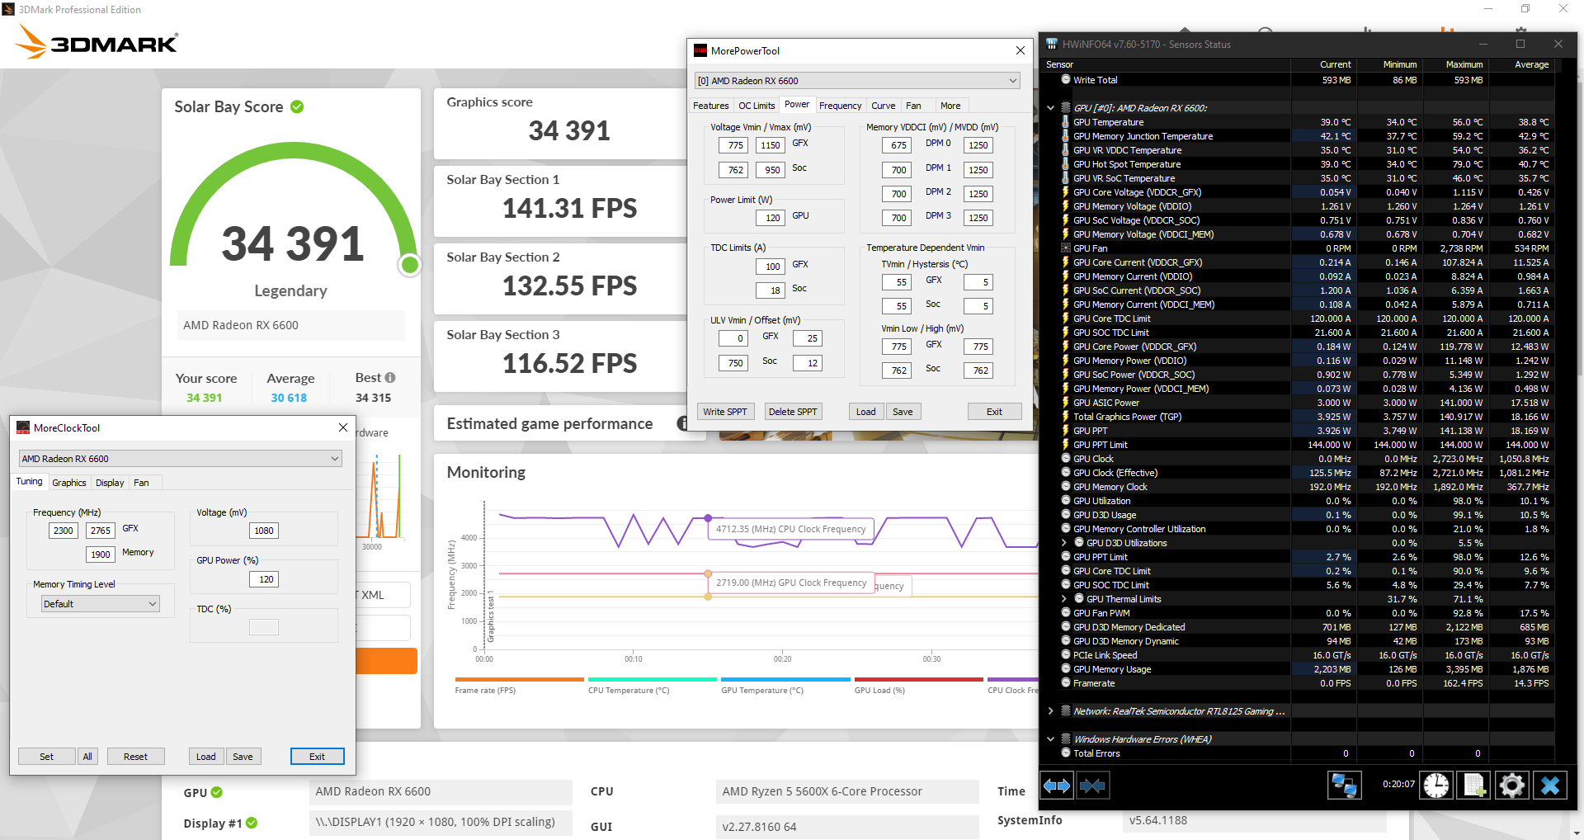Click MorePowerTool title bar icon

pyautogui.click(x=700, y=50)
